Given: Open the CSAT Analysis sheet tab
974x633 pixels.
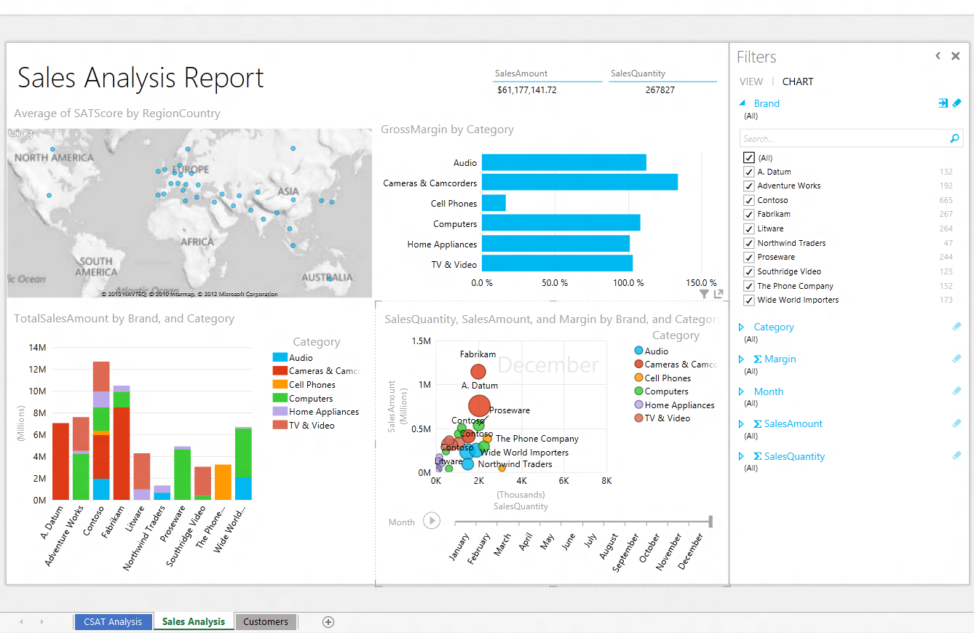Looking at the screenshot, I should click(x=113, y=621).
